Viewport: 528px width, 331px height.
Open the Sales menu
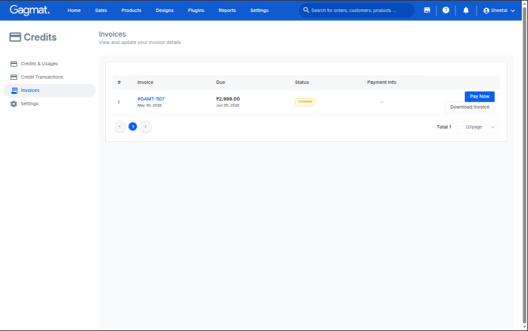coord(101,11)
